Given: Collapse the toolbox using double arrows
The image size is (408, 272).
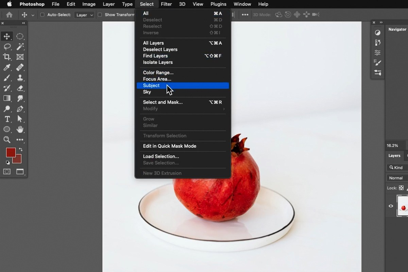Looking at the screenshot, I should 23,23.
